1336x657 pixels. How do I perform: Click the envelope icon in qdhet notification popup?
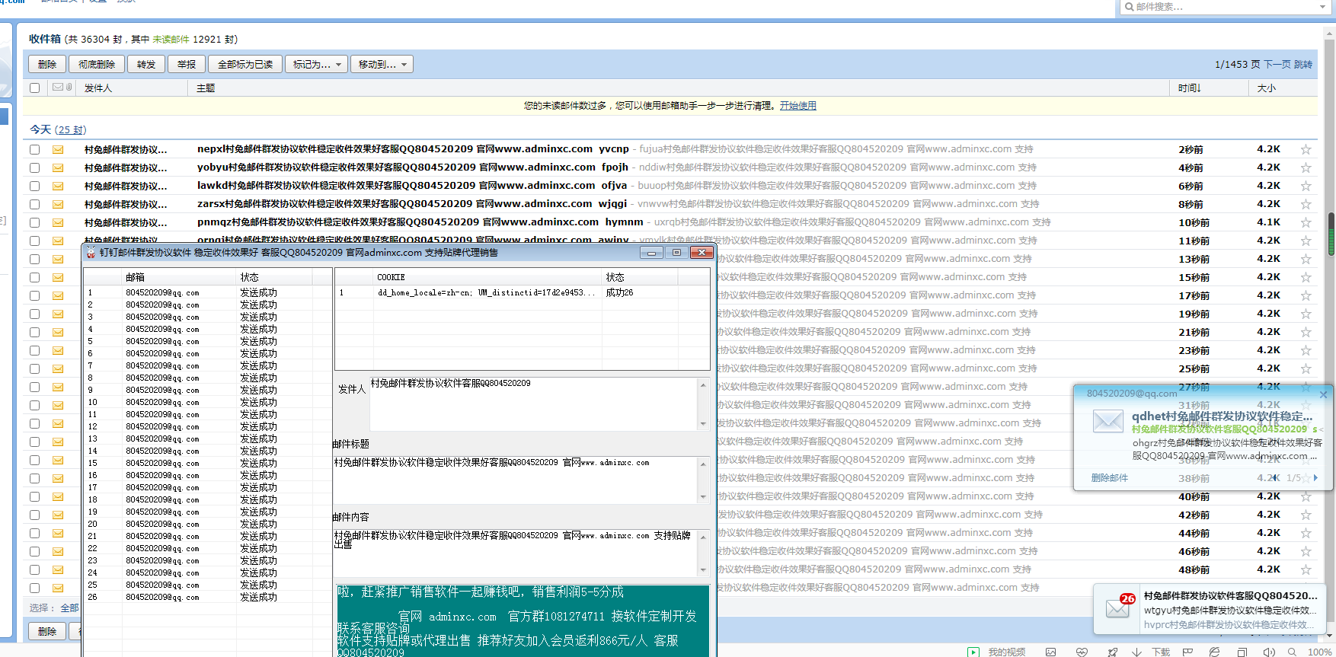click(x=1107, y=420)
